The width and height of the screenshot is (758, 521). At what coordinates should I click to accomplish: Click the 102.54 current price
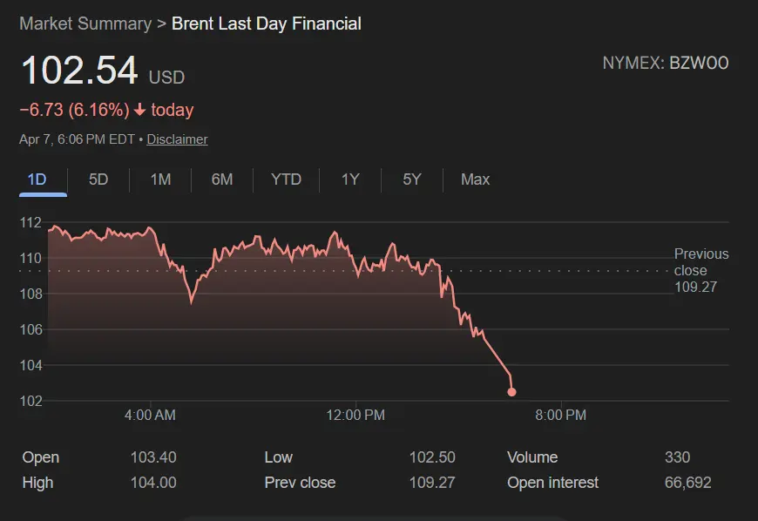click(79, 71)
